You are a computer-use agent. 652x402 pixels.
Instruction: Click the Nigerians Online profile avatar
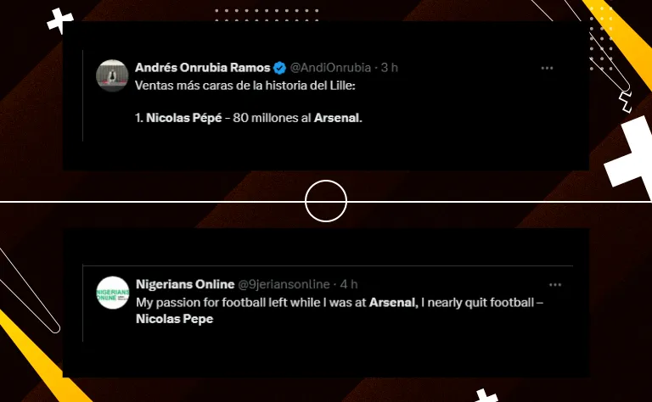point(113,293)
